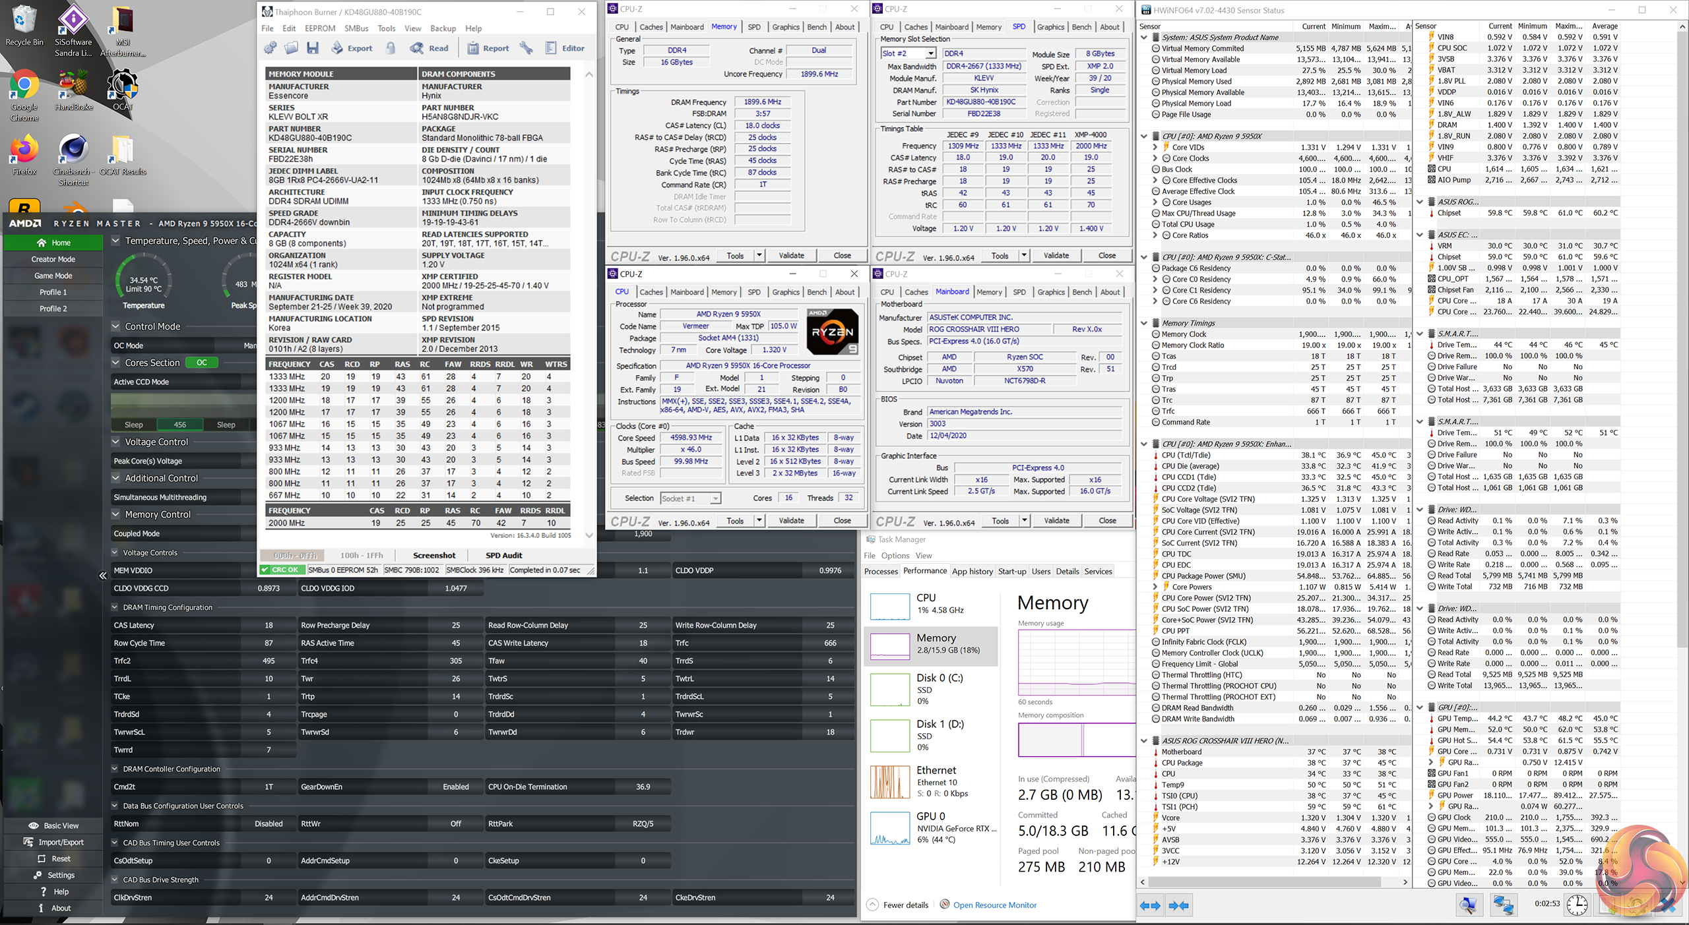
Task: Toggle the green OC badge in Cores Section
Action: 202,363
